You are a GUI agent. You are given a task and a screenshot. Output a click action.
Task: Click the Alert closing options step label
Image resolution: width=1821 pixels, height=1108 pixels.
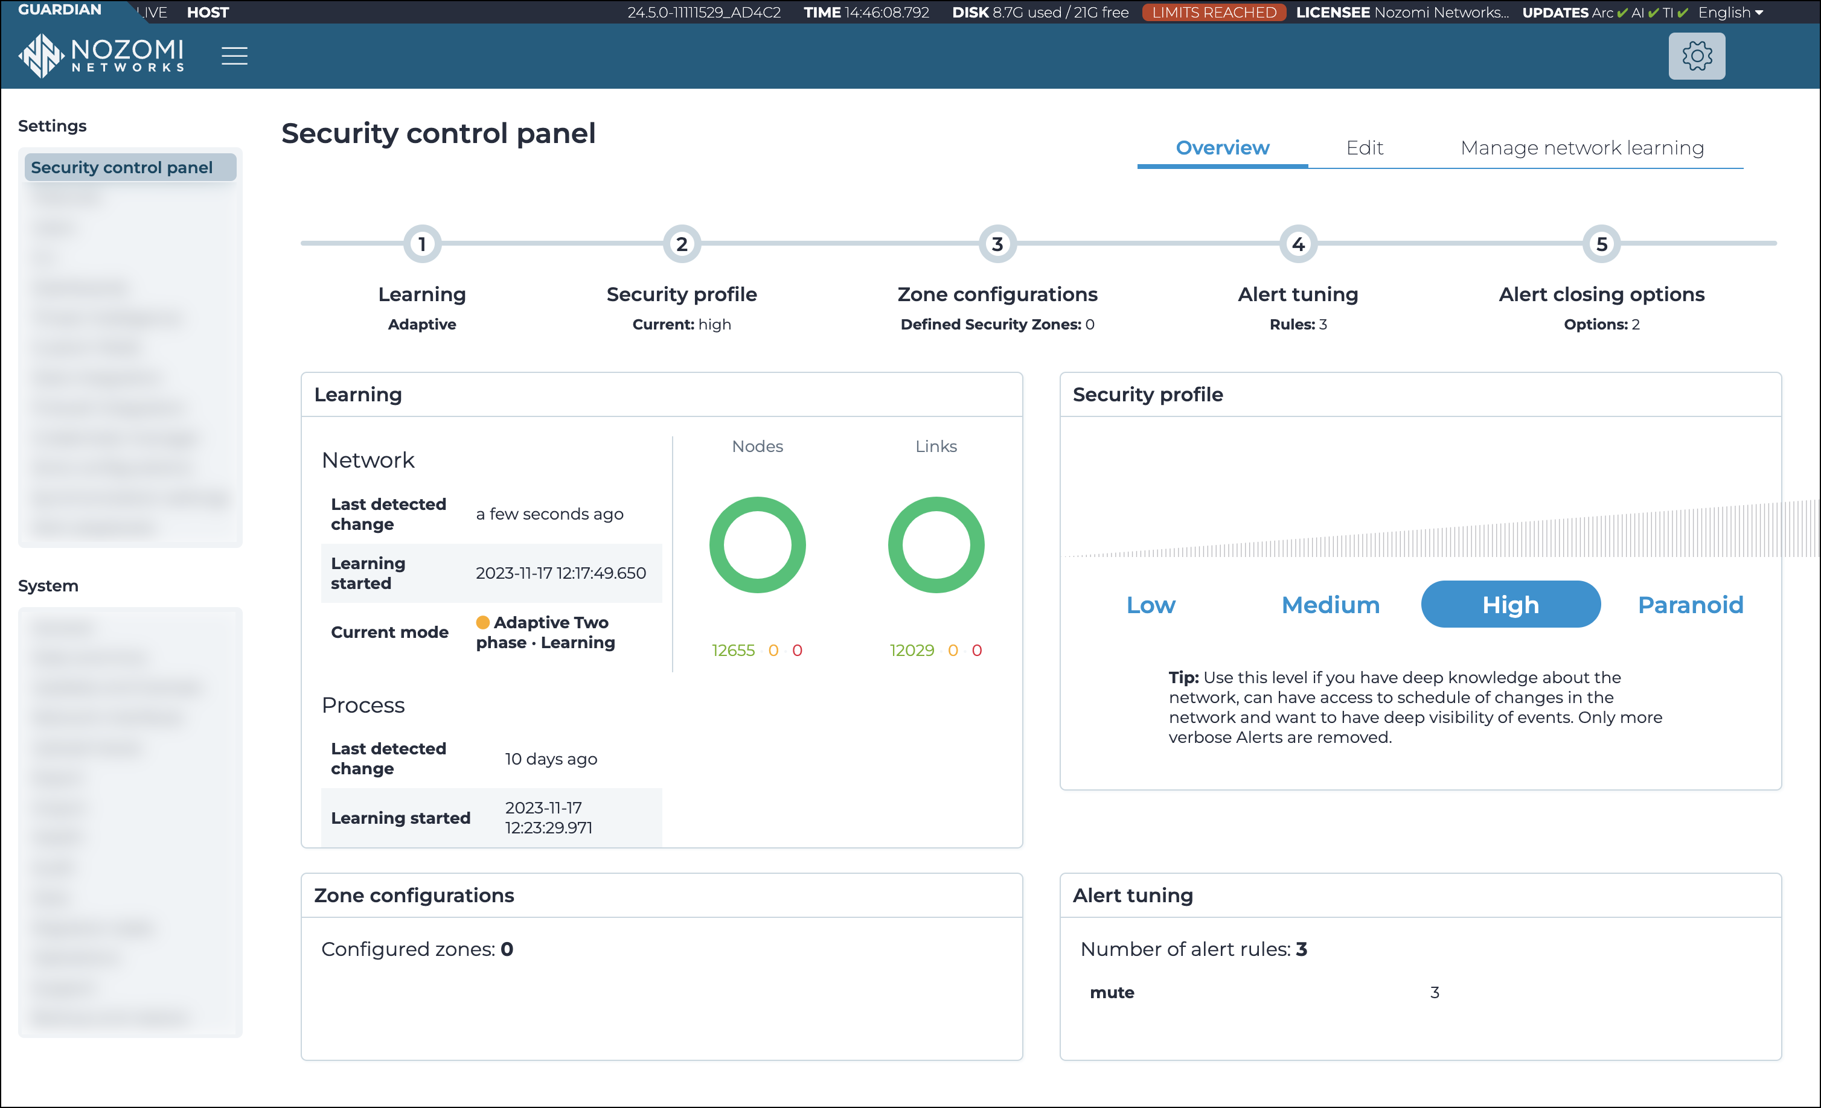click(x=1601, y=294)
